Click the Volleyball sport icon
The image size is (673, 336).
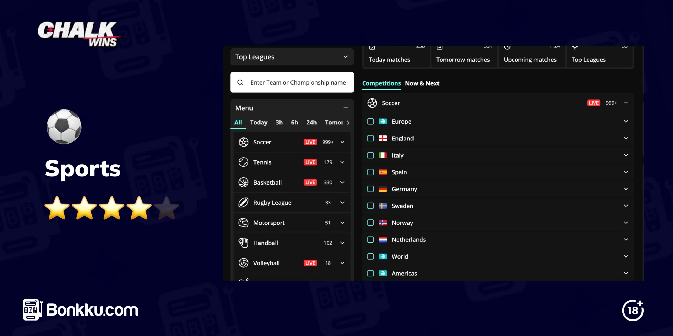pyautogui.click(x=243, y=263)
